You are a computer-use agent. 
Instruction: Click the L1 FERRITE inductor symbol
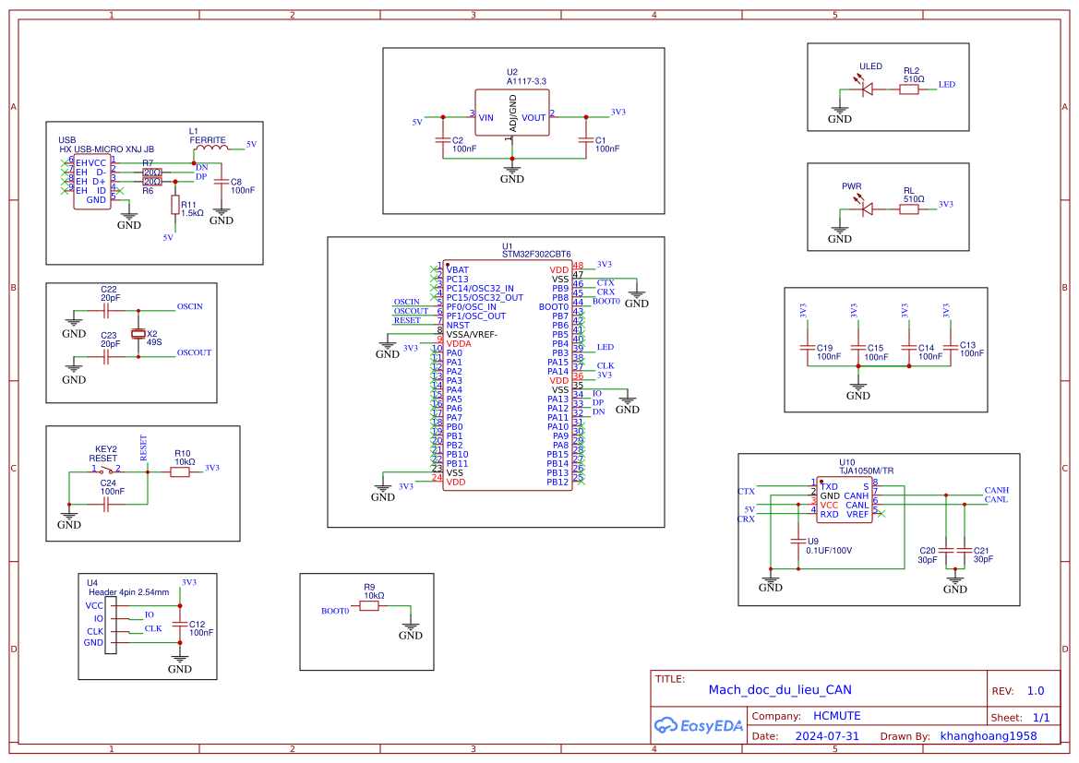[210, 146]
